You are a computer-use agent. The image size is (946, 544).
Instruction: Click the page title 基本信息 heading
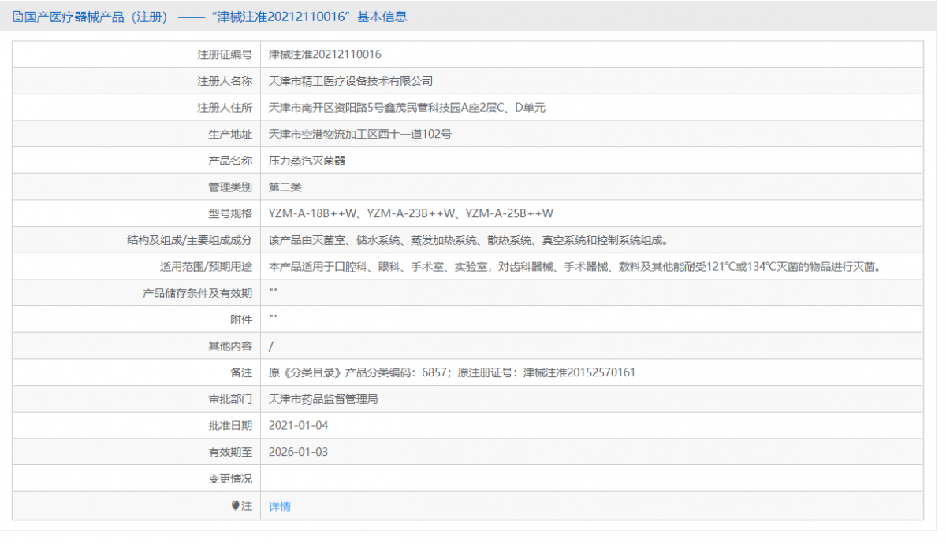(382, 17)
